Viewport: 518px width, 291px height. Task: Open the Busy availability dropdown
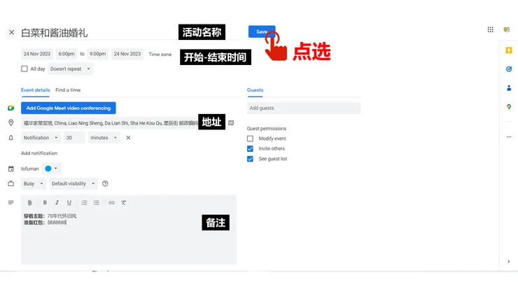click(x=34, y=184)
